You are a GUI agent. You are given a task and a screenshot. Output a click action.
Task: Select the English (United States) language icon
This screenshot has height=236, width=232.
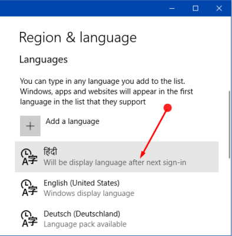click(29, 188)
